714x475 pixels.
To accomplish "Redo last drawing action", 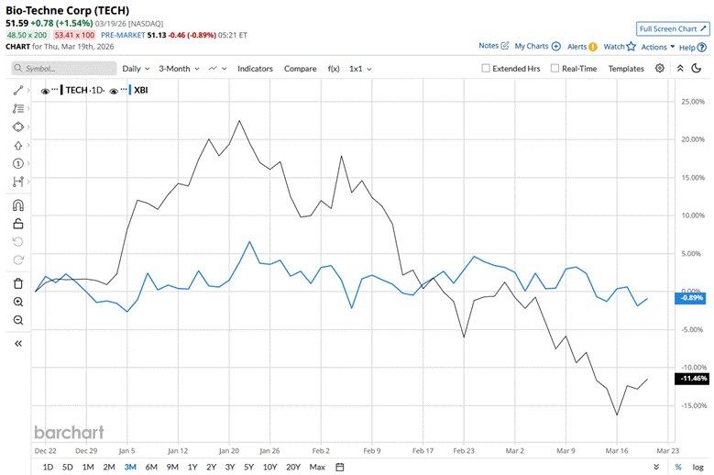I will pos(17,260).
